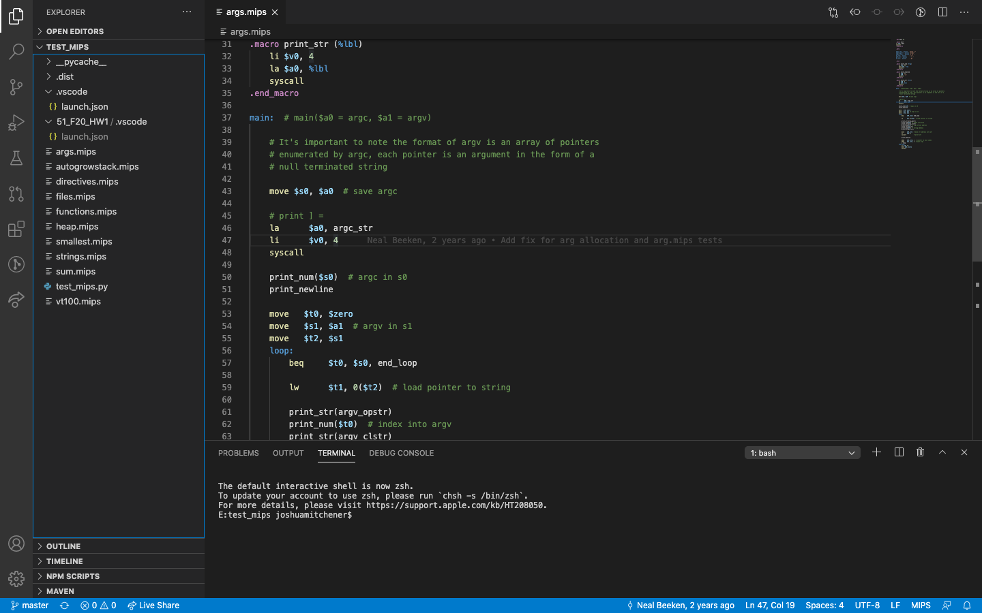Open the Live Share view icon
The image size is (982, 613).
pyautogui.click(x=16, y=300)
